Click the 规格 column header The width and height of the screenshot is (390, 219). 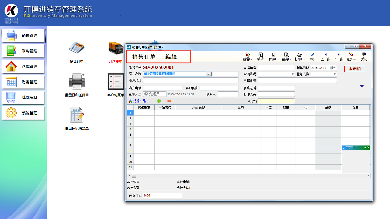tap(241, 107)
